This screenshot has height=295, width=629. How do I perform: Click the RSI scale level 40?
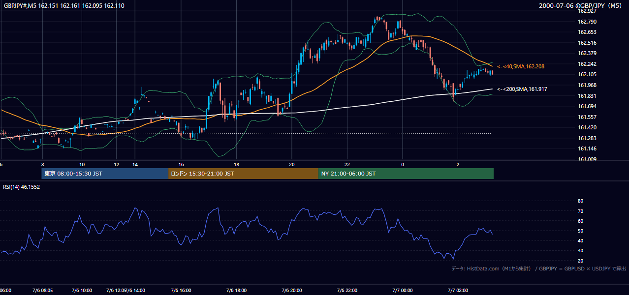point(580,240)
